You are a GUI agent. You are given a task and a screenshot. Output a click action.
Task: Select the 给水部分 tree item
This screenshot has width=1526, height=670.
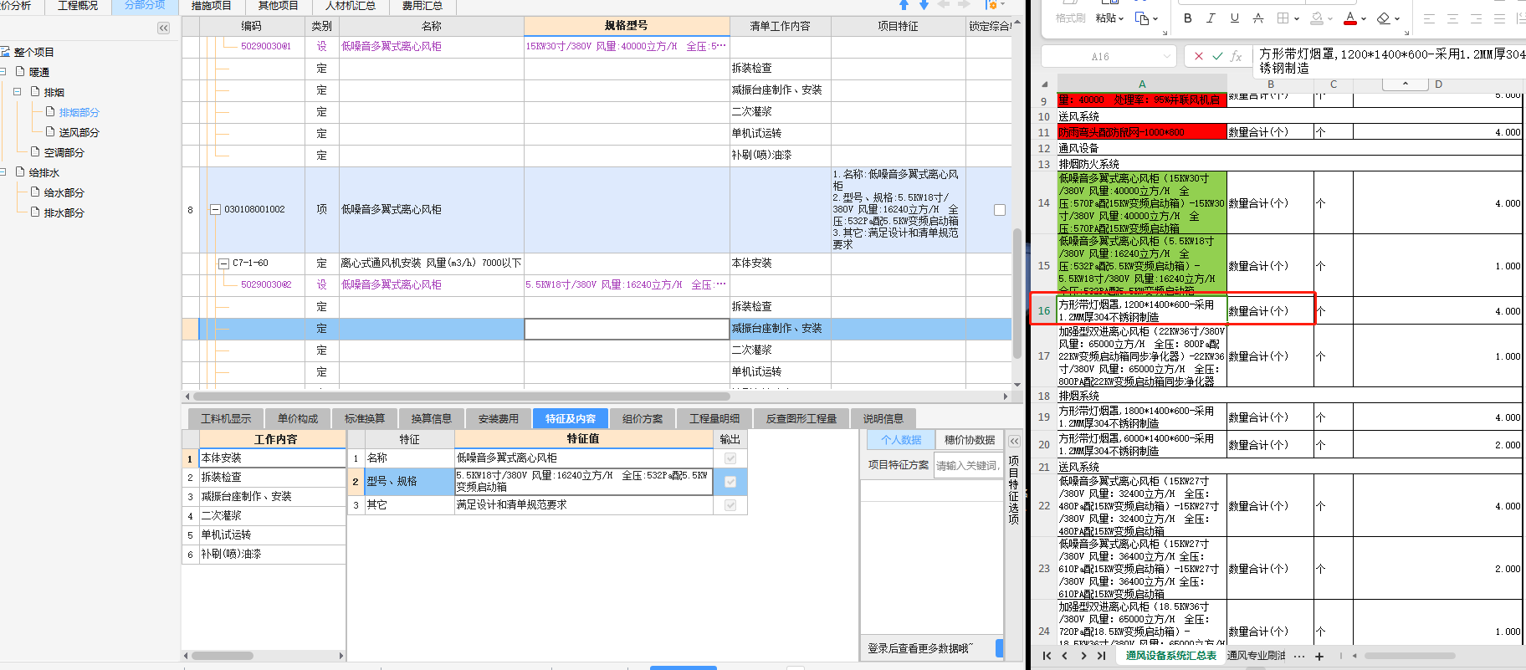click(64, 192)
